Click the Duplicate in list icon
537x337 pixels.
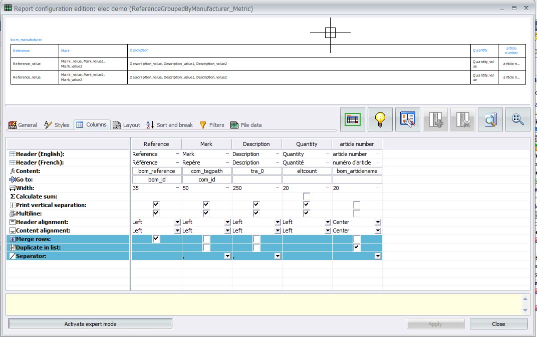pos(13,247)
